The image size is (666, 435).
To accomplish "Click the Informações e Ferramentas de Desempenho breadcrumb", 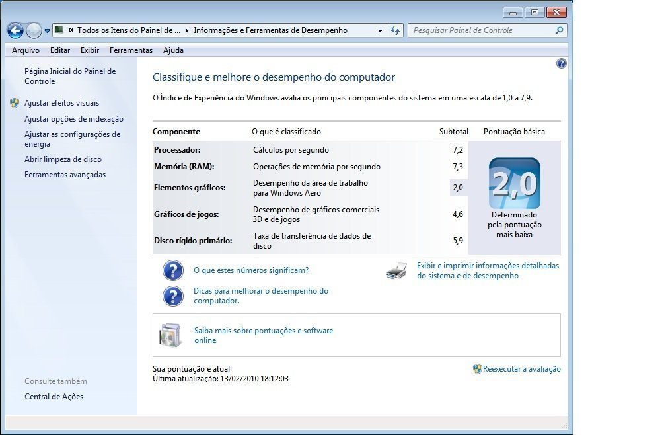I will click(271, 30).
